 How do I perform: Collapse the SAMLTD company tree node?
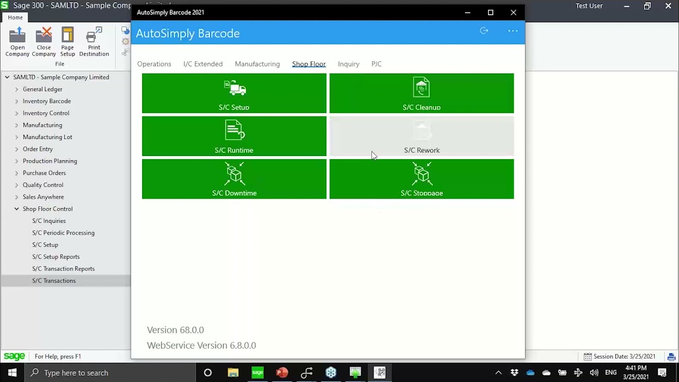[7, 77]
